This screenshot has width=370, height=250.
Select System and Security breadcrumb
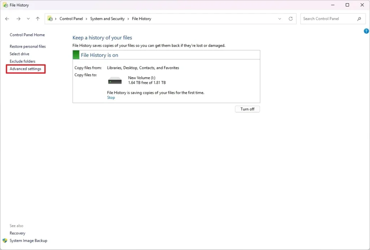[107, 19]
